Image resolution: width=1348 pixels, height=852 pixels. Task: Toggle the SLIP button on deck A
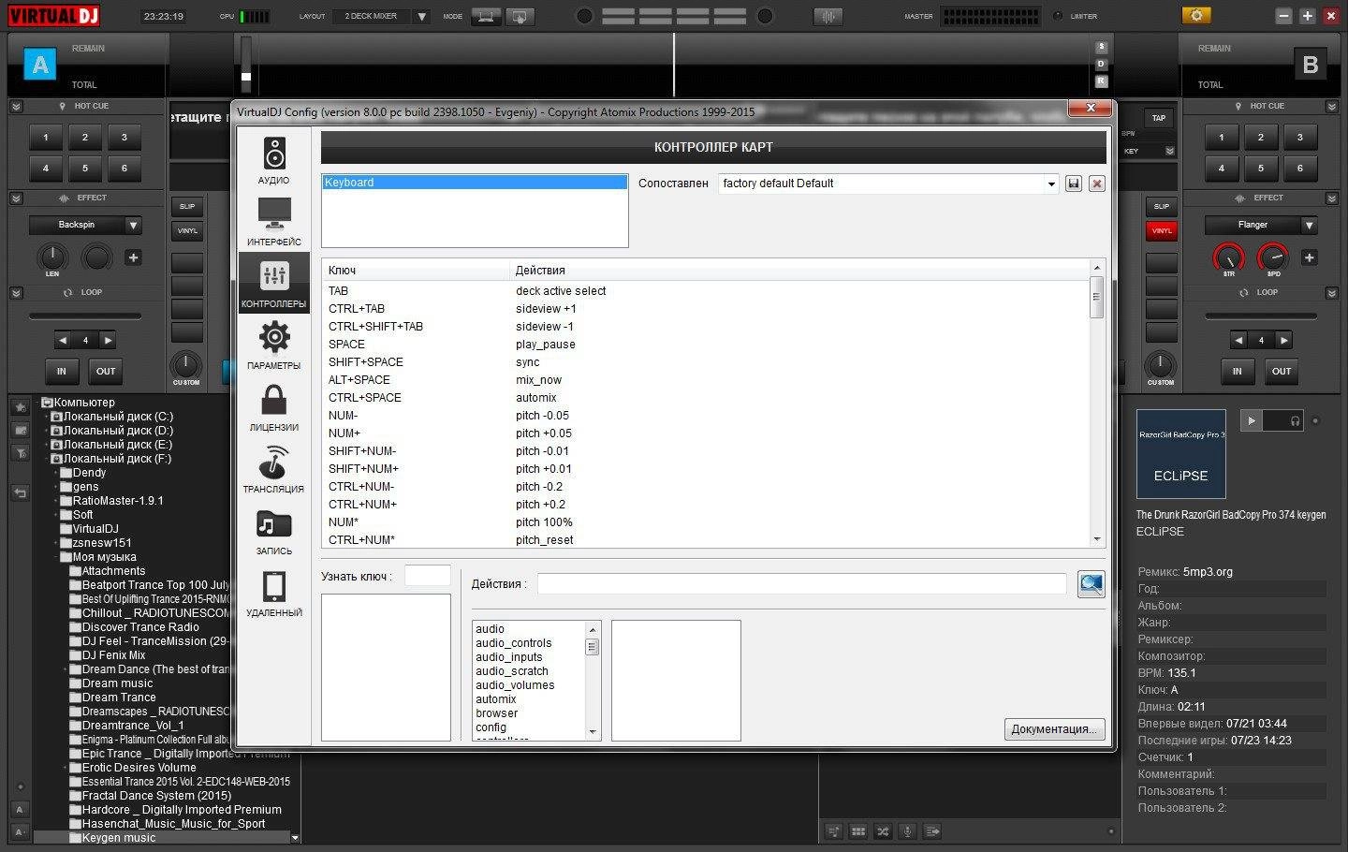187,206
